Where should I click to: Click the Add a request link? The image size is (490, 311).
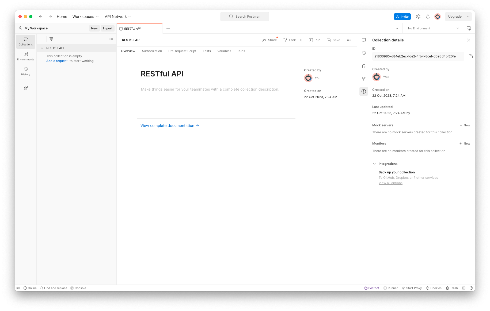point(57,61)
